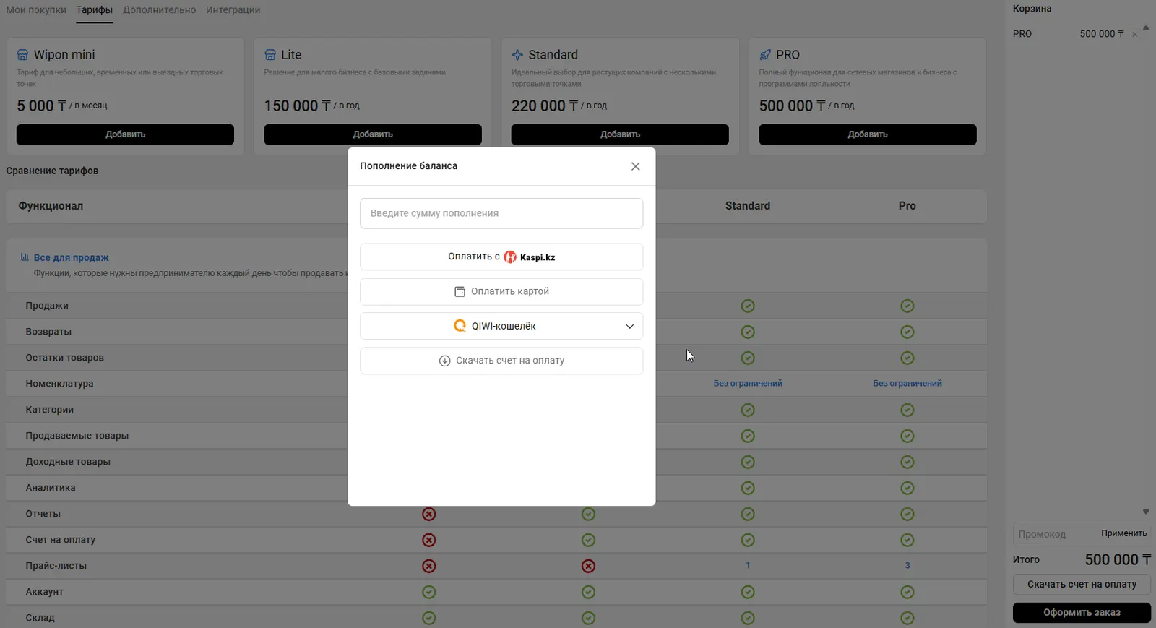Click the Kaspi.kz logo icon
Screen dimensions: 1156x628
click(x=510, y=257)
